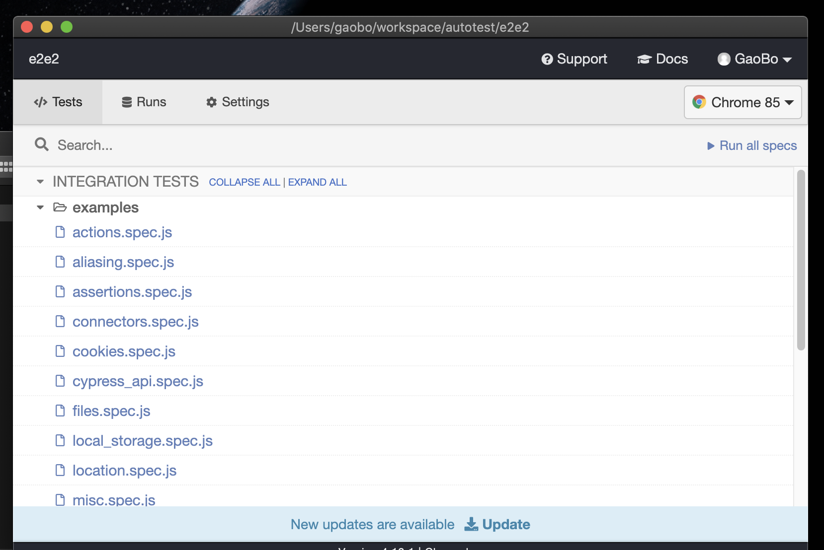824x550 pixels.
Task: Click the file icon beside connectors.spec.js
Action: coord(60,321)
